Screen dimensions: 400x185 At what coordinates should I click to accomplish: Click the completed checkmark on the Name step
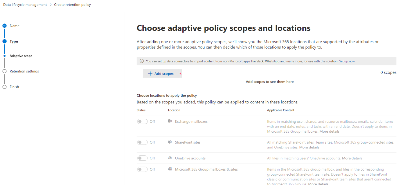click(x=4, y=26)
